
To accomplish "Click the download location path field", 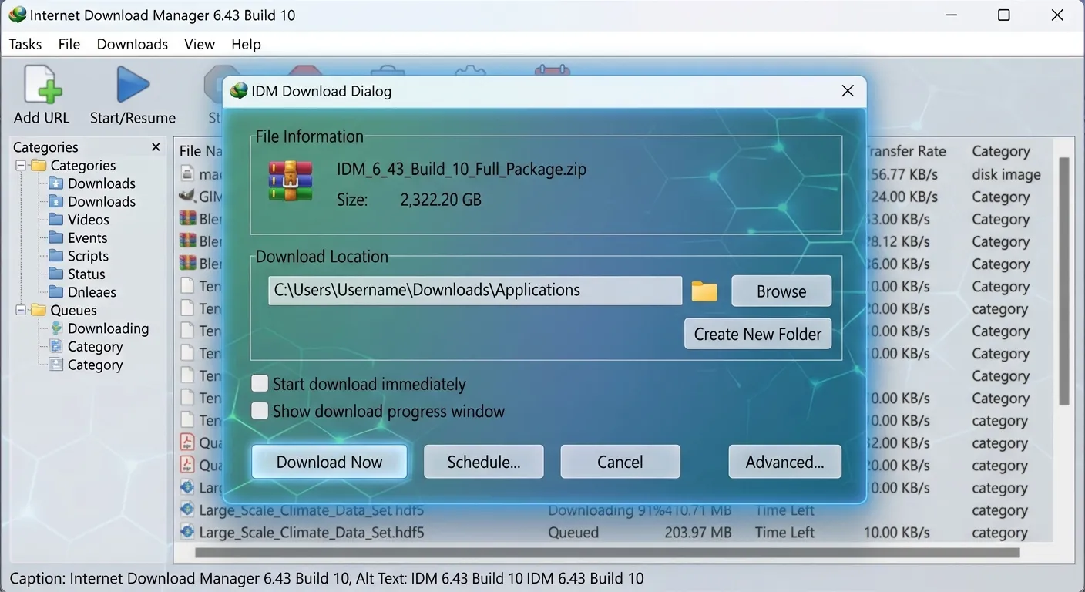I will click(475, 291).
